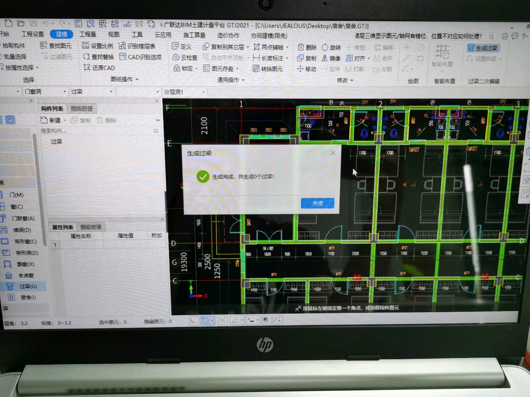Image resolution: width=530 pixels, height=397 pixels.
Task: Switch to the 工具 ribbon tab
Action: tap(137, 35)
